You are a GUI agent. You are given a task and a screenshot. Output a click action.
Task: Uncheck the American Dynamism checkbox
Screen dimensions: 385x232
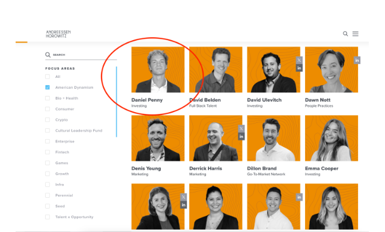coord(47,88)
